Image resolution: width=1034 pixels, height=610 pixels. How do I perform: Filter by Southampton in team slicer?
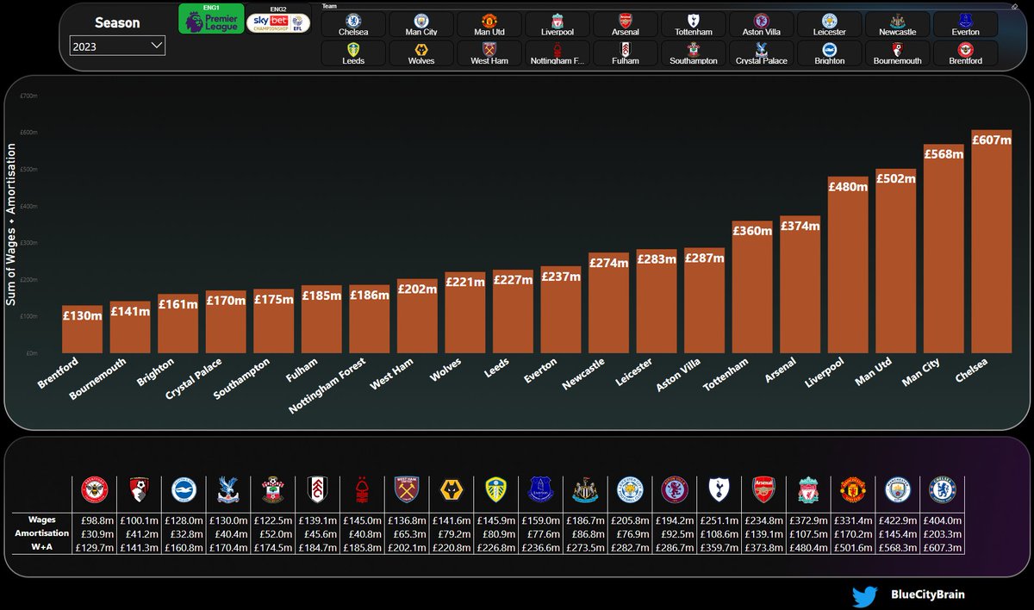click(694, 53)
